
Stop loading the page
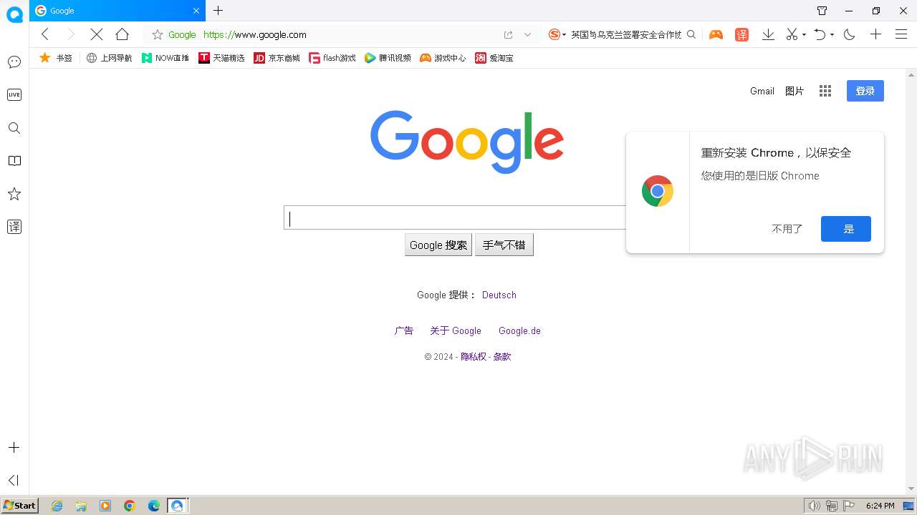[97, 34]
